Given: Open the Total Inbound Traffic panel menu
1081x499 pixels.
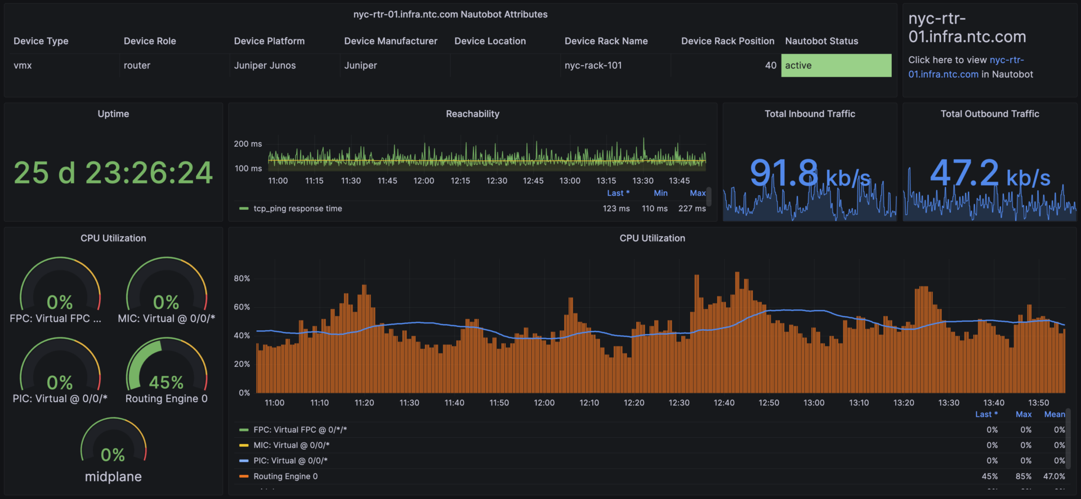Looking at the screenshot, I should pos(809,114).
